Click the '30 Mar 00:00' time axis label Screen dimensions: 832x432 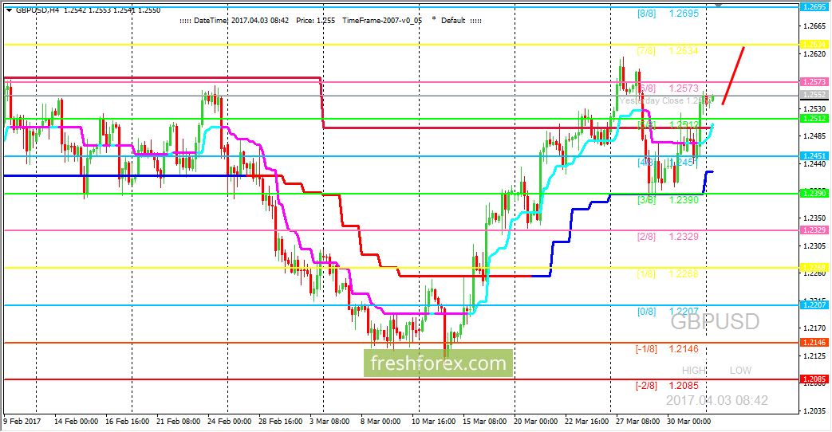[x=688, y=422]
